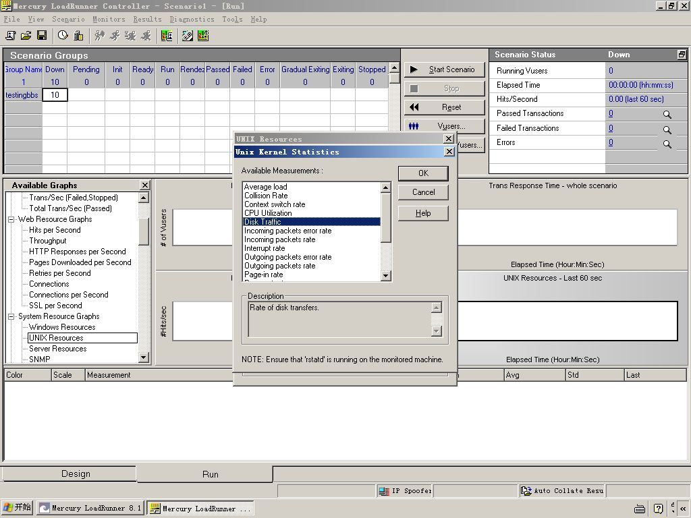Click the Stop Vusers toolbar icon
This screenshot has height=518, width=691.
(x=146, y=36)
